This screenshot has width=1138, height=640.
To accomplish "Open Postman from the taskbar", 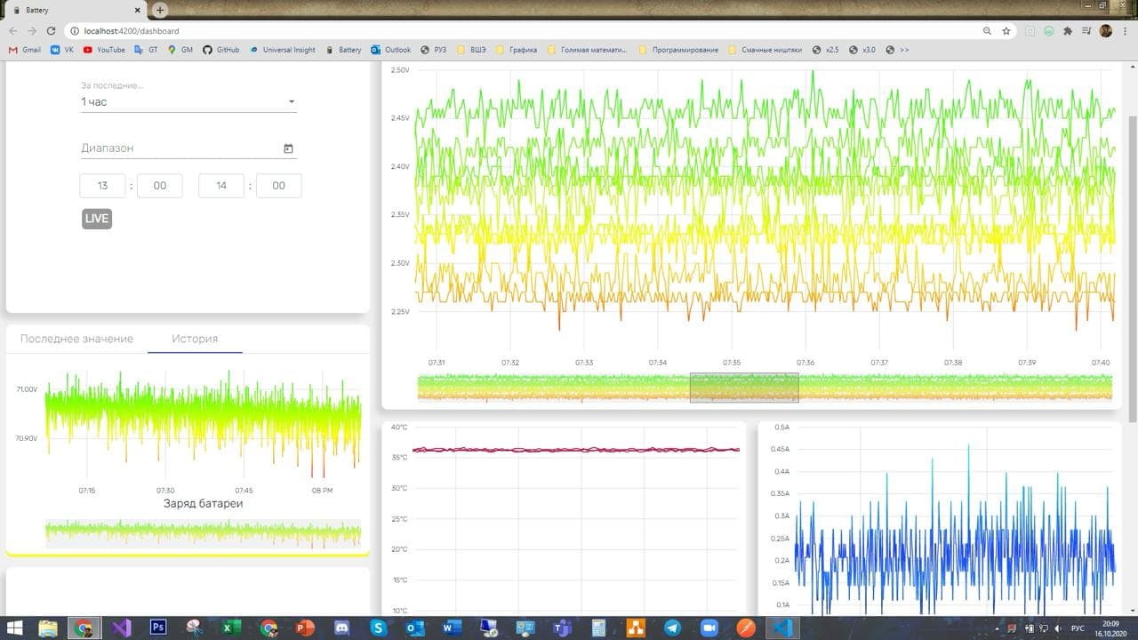I will click(x=747, y=628).
